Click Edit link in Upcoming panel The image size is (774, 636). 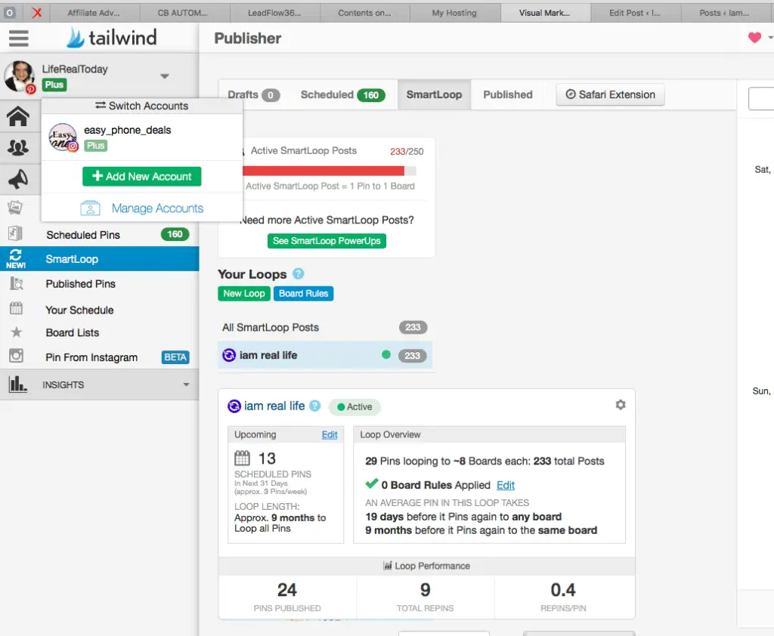tap(330, 434)
